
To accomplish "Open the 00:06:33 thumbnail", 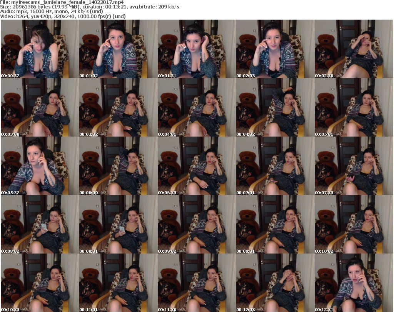I will point(197,166).
